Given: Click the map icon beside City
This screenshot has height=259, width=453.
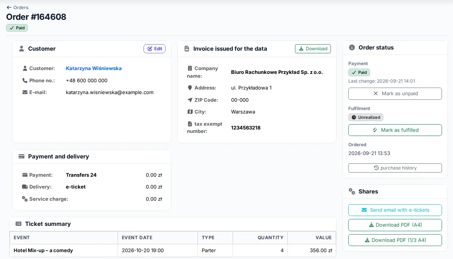Looking at the screenshot, I should coord(190,112).
